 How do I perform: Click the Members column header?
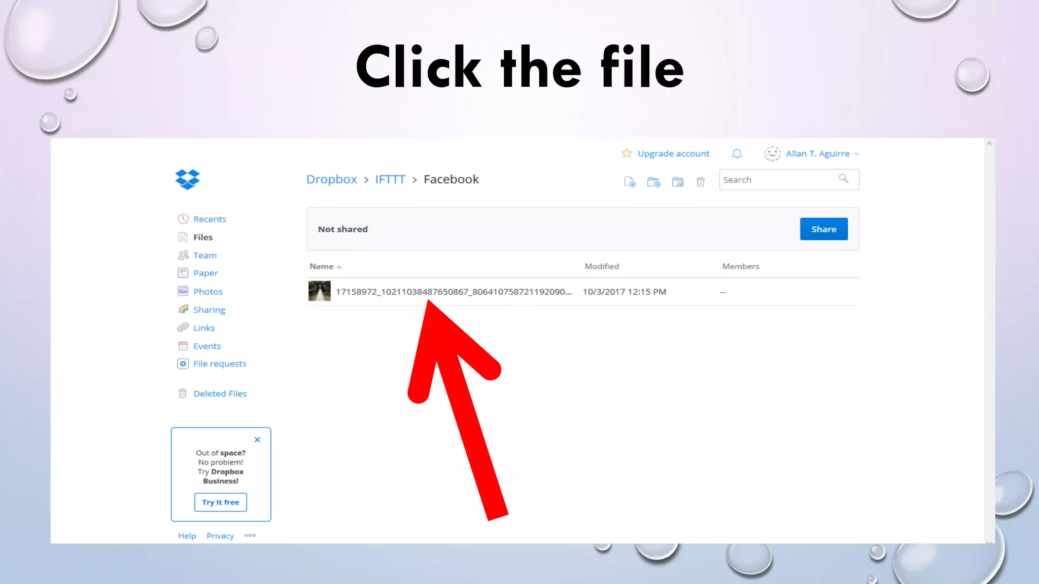click(x=741, y=266)
